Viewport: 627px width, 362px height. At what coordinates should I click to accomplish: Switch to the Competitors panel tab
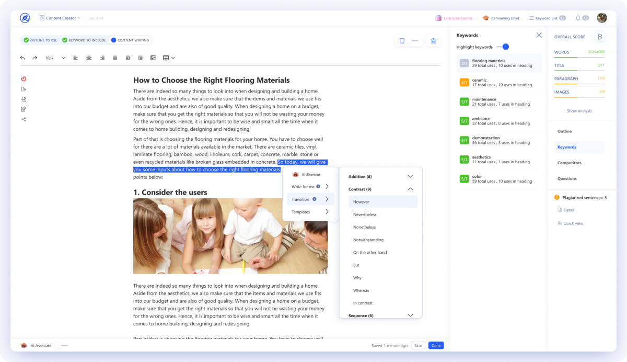[569, 163]
